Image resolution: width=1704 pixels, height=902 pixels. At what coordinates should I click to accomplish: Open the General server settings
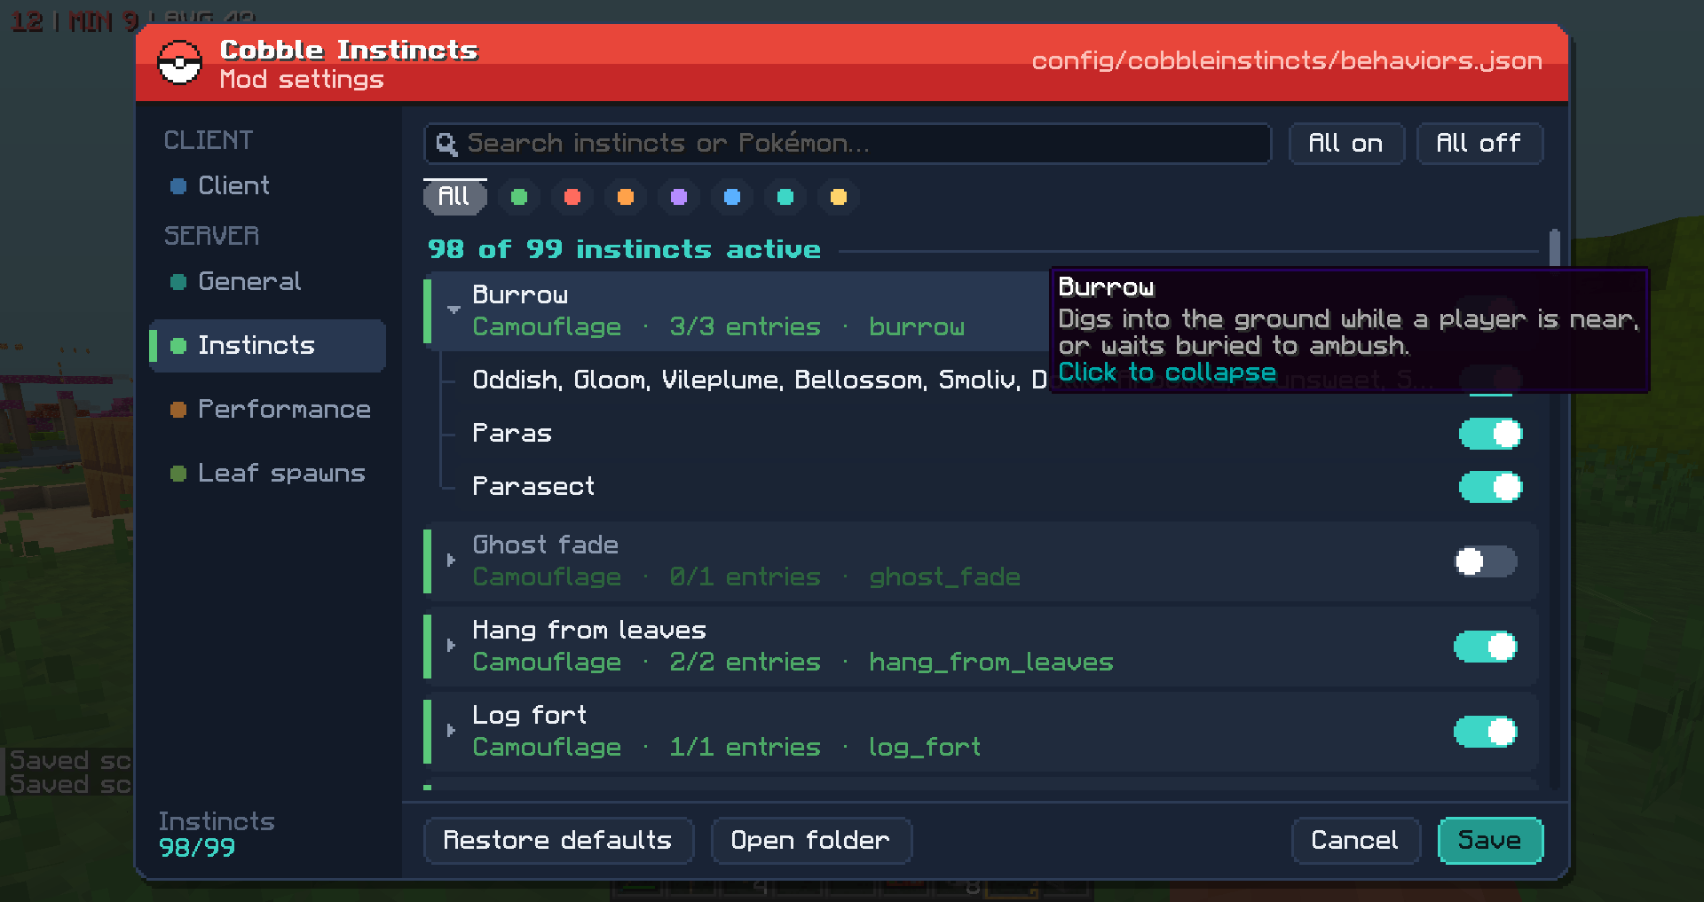coord(268,281)
